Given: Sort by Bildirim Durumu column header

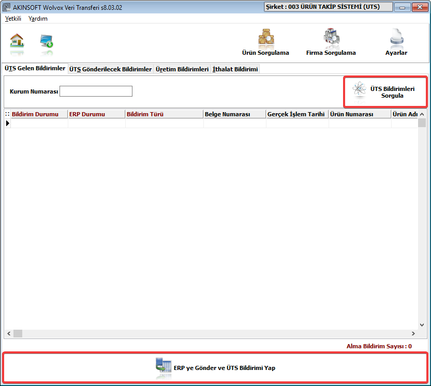Looking at the screenshot, I should [x=39, y=114].
